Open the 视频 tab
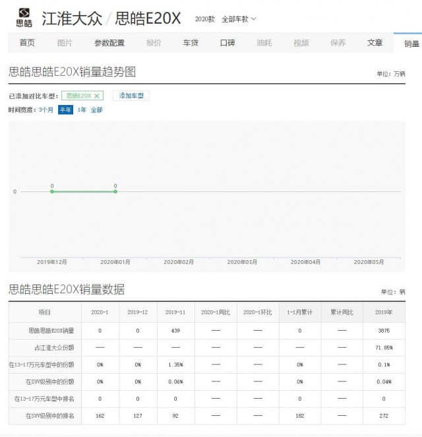The width and height of the screenshot is (422, 437). [301, 43]
